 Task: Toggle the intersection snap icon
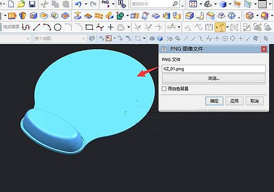click(217, 38)
